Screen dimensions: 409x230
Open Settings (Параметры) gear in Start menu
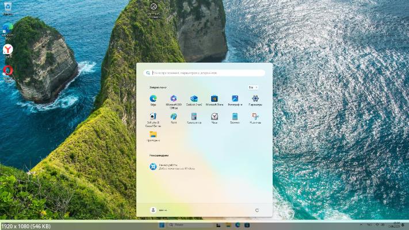pos(255,100)
